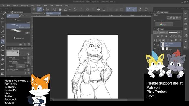Select the Move layer tool
This screenshot has width=189, height=106.
(3, 18)
